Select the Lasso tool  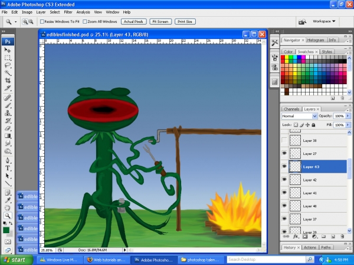coord(8,65)
